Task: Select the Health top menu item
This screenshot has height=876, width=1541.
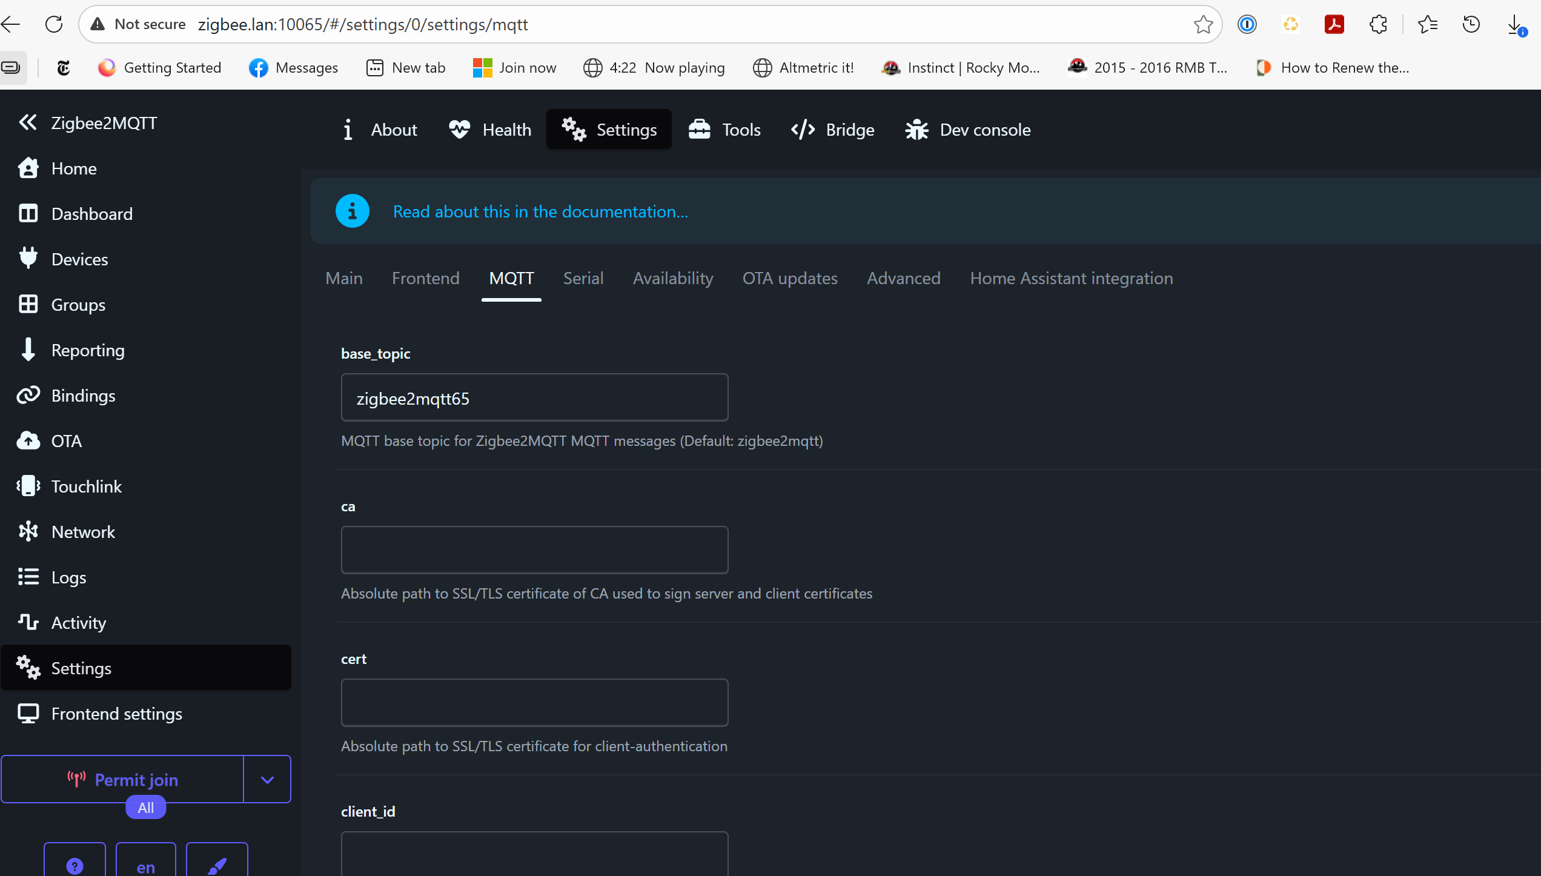Action: (x=491, y=130)
